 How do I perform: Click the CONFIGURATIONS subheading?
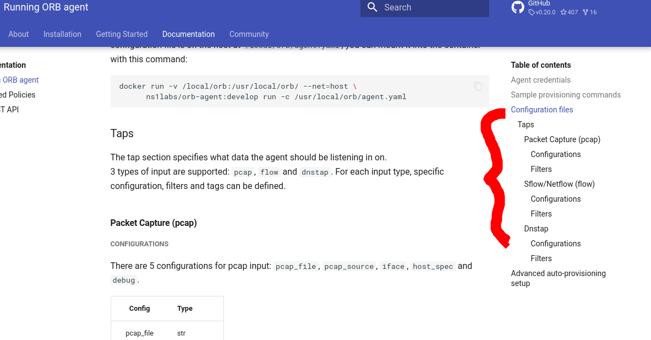click(x=139, y=244)
